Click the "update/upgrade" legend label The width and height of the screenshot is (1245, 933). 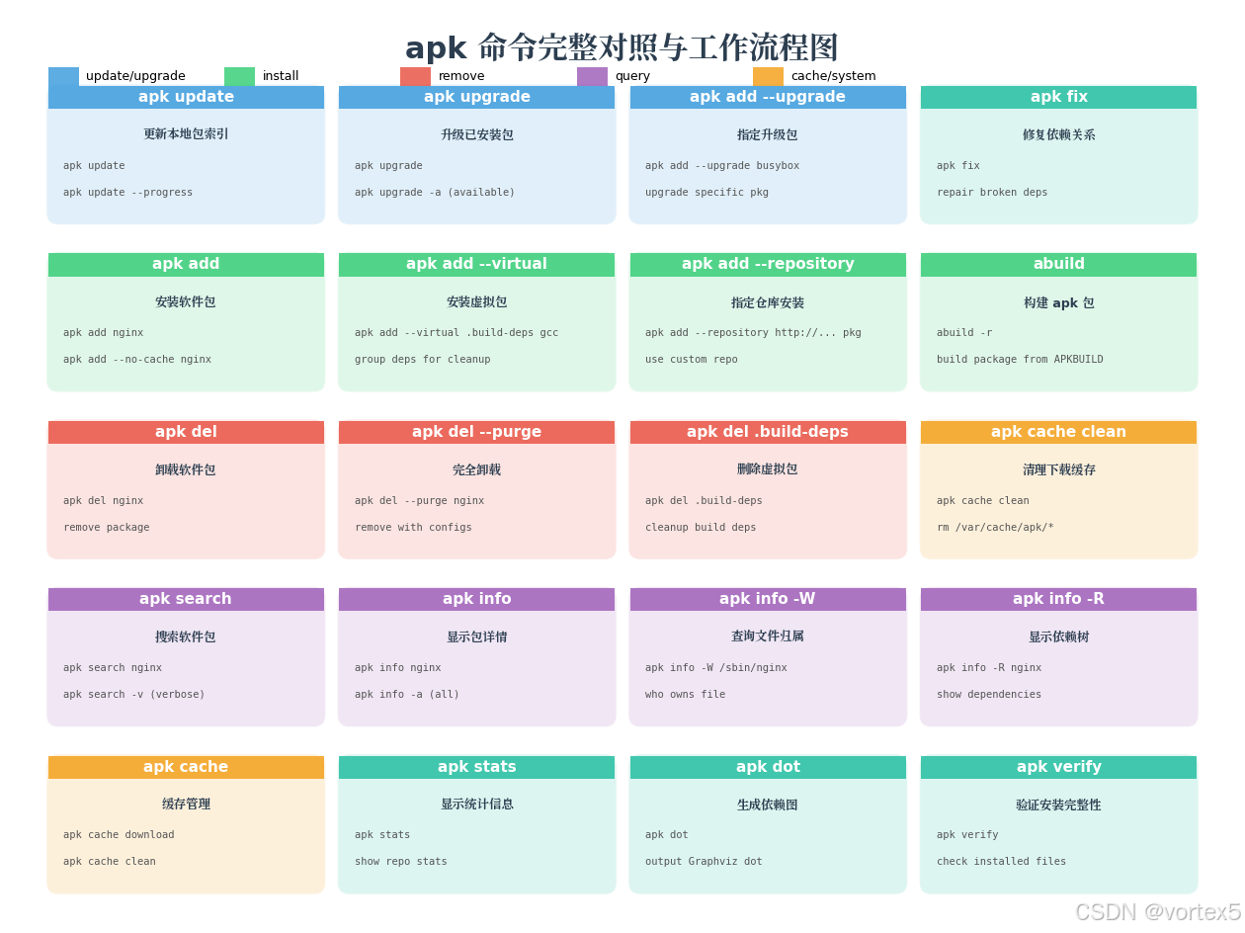135,76
